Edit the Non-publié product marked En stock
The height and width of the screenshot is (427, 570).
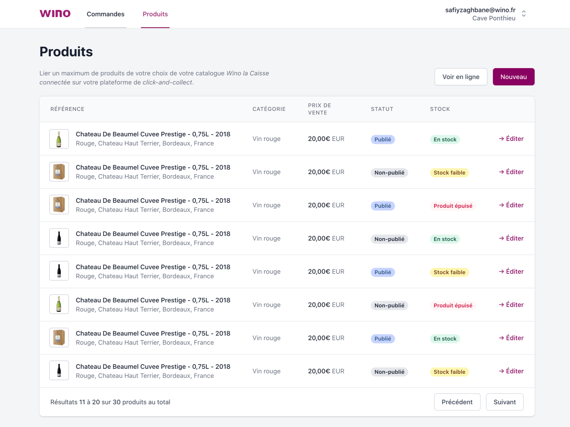[511, 238]
